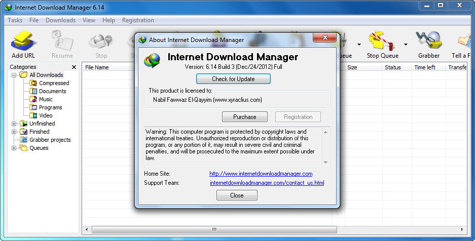
Task: Close the Categories panel
Action: (x=74, y=67)
